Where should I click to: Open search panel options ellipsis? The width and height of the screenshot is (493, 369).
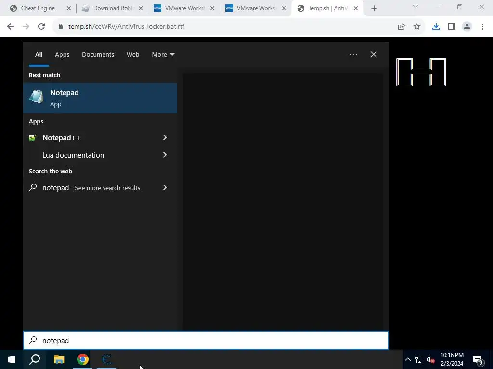[353, 54]
